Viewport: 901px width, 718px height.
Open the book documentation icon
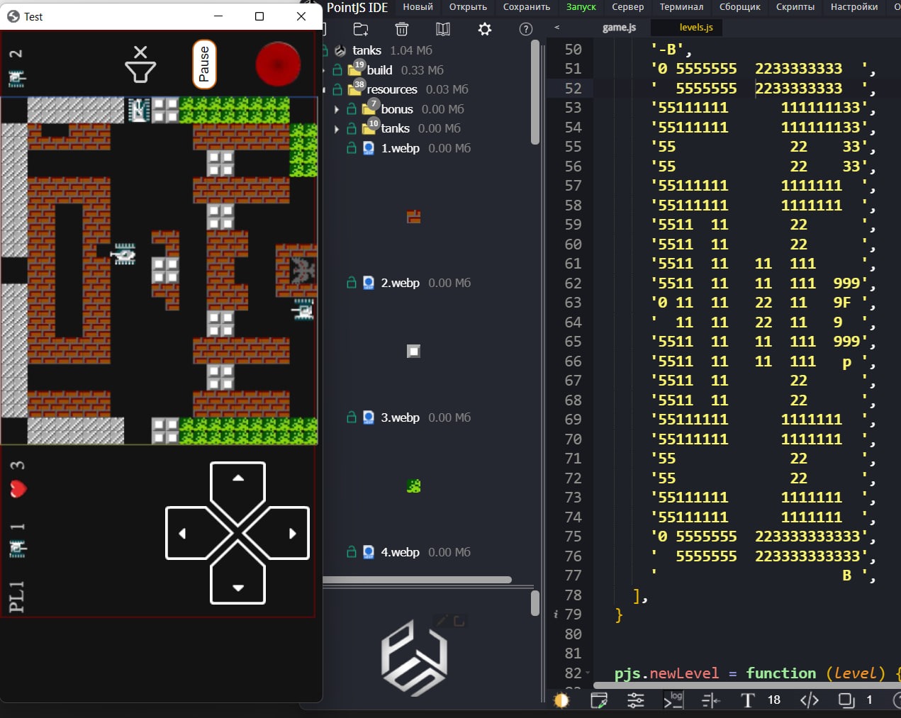[x=443, y=29]
